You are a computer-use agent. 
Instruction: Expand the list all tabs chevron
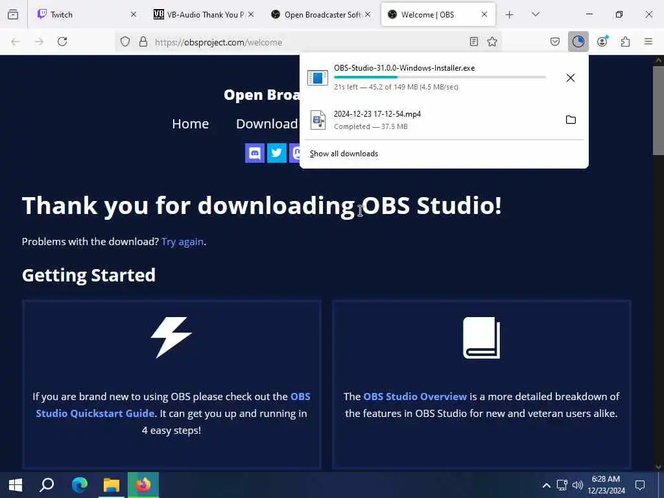[536, 14]
